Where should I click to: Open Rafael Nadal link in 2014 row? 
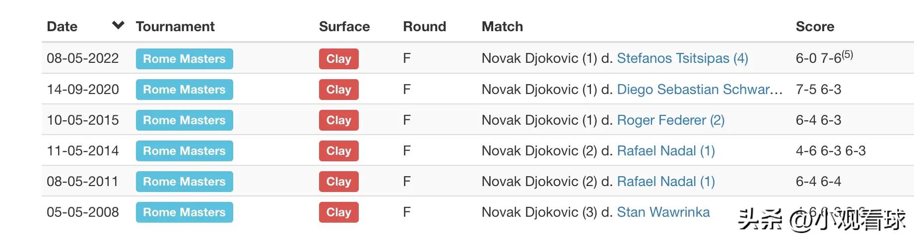[665, 150]
